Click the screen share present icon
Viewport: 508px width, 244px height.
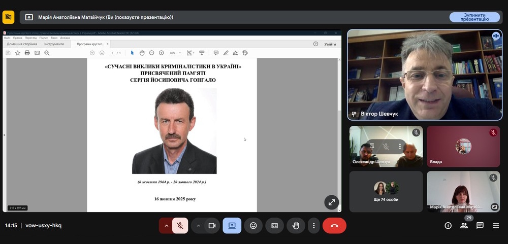[x=232, y=226]
